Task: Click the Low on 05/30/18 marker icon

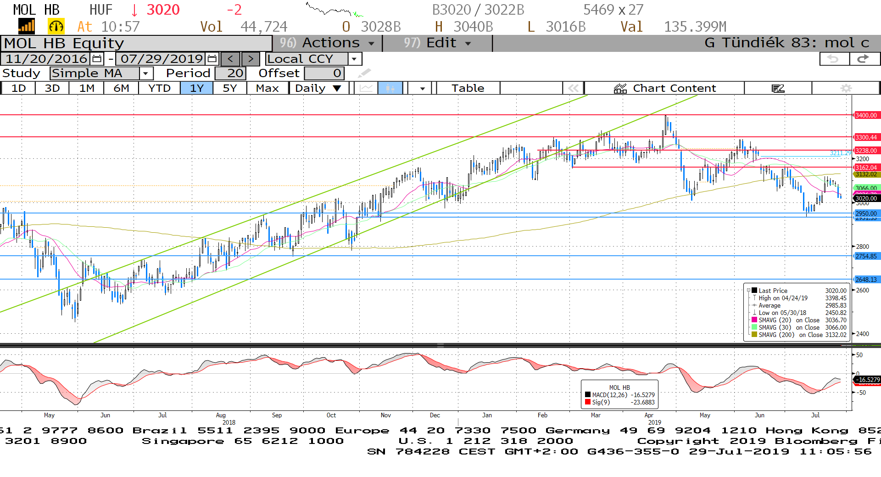Action: coord(754,313)
